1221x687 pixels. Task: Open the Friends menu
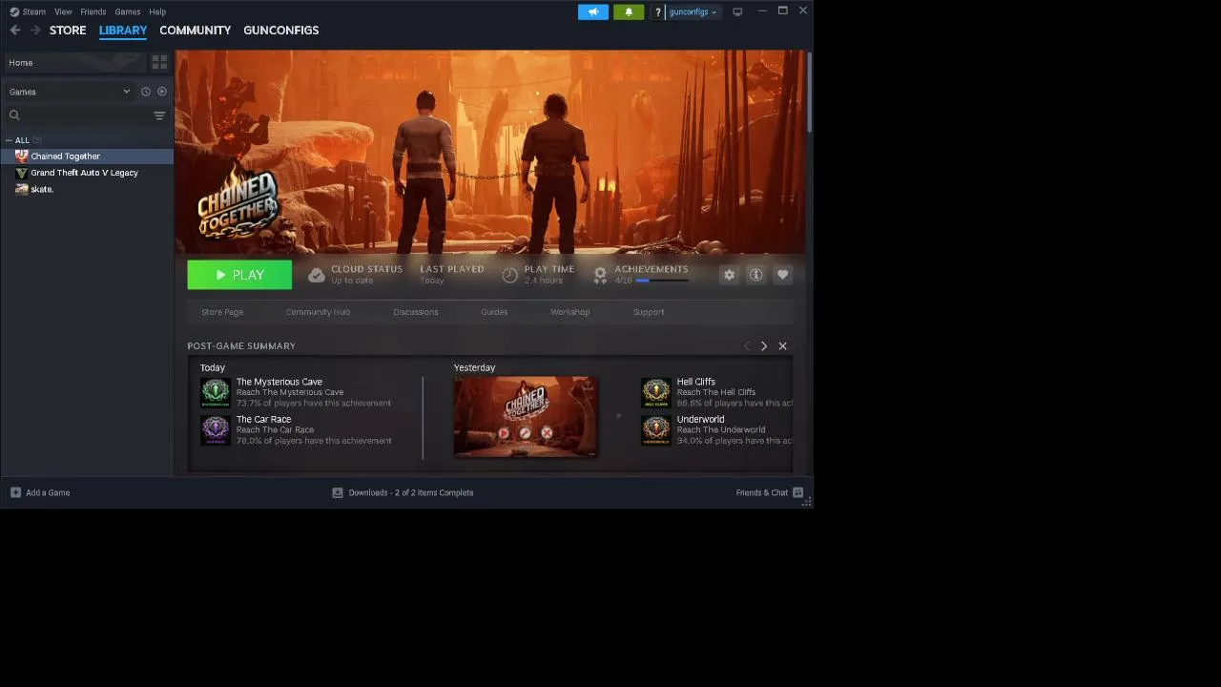point(93,11)
